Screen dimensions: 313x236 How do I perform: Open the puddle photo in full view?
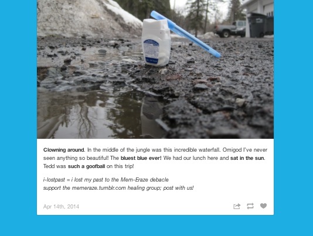[x=155, y=69]
